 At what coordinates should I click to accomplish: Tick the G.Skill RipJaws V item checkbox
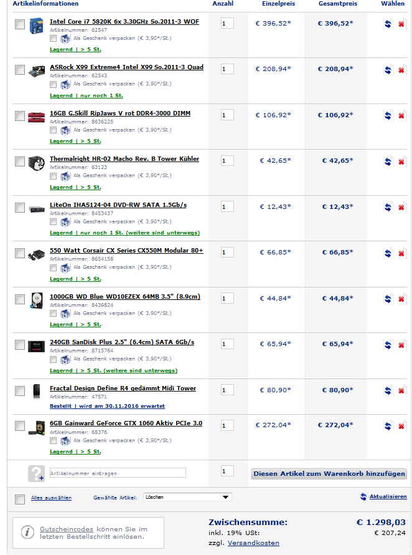click(x=20, y=116)
